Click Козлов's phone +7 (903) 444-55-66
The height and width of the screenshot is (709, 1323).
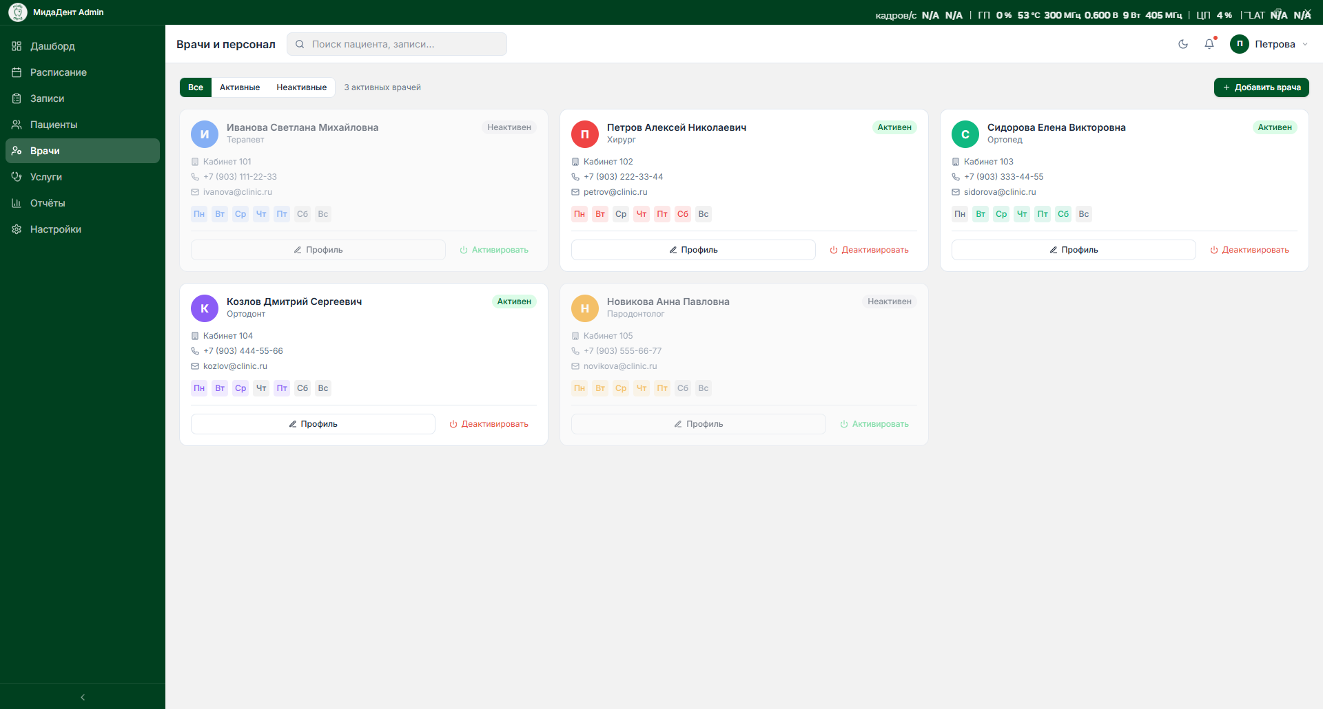[x=243, y=351]
